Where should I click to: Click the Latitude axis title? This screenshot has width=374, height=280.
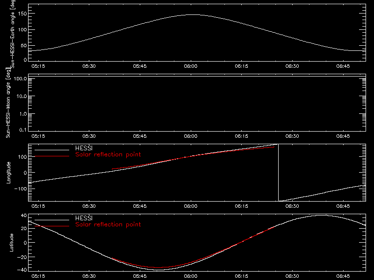tap(11, 243)
